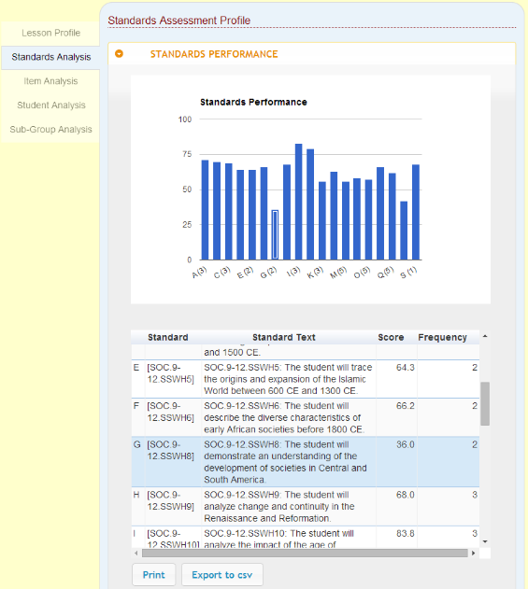Viewport: 528px width, 589px height.
Task: Click the G(2) axis label on chart
Action: [268, 273]
